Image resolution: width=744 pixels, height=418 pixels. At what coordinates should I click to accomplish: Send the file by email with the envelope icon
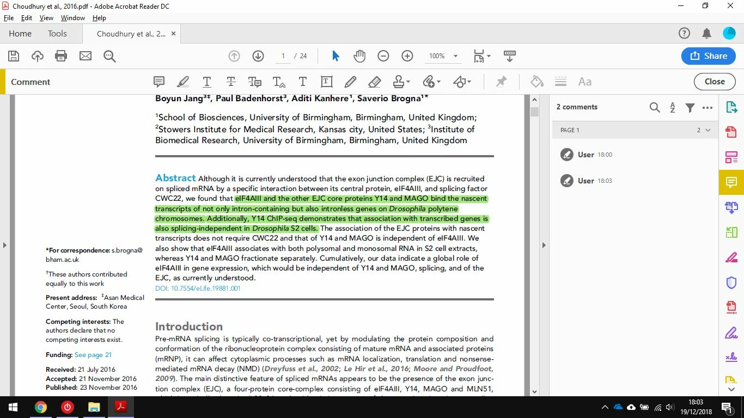pyautogui.click(x=86, y=56)
